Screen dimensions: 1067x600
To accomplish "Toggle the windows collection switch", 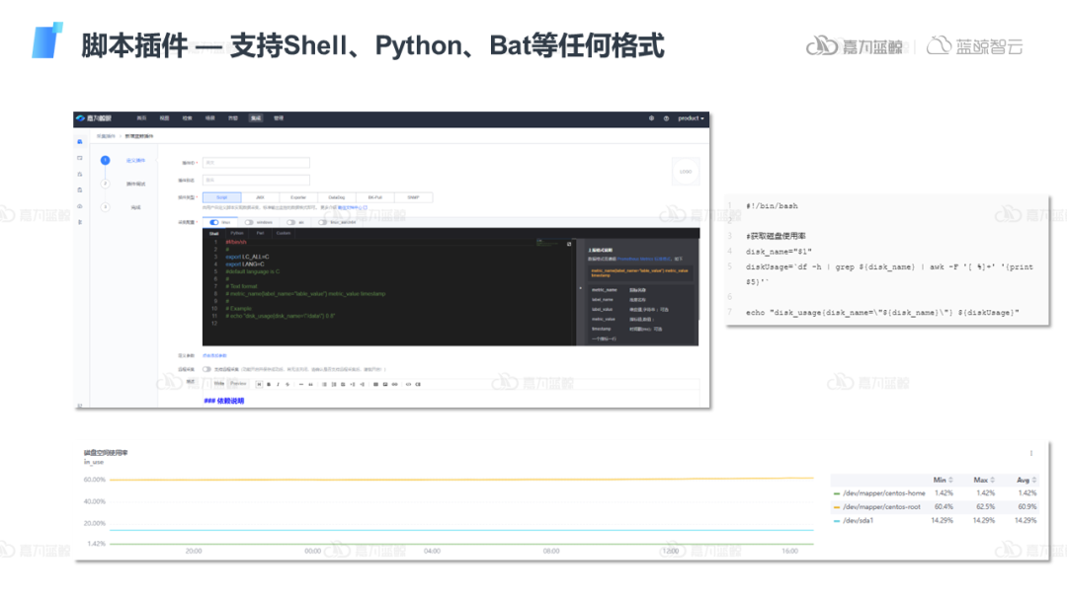I will tap(249, 222).
